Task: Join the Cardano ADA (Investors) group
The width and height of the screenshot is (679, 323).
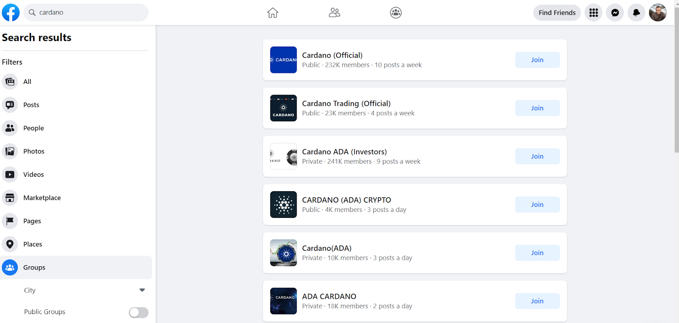Action: (537, 156)
